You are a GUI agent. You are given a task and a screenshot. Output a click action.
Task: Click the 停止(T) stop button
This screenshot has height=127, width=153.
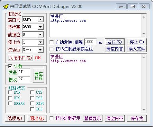pyautogui.click(x=137, y=42)
